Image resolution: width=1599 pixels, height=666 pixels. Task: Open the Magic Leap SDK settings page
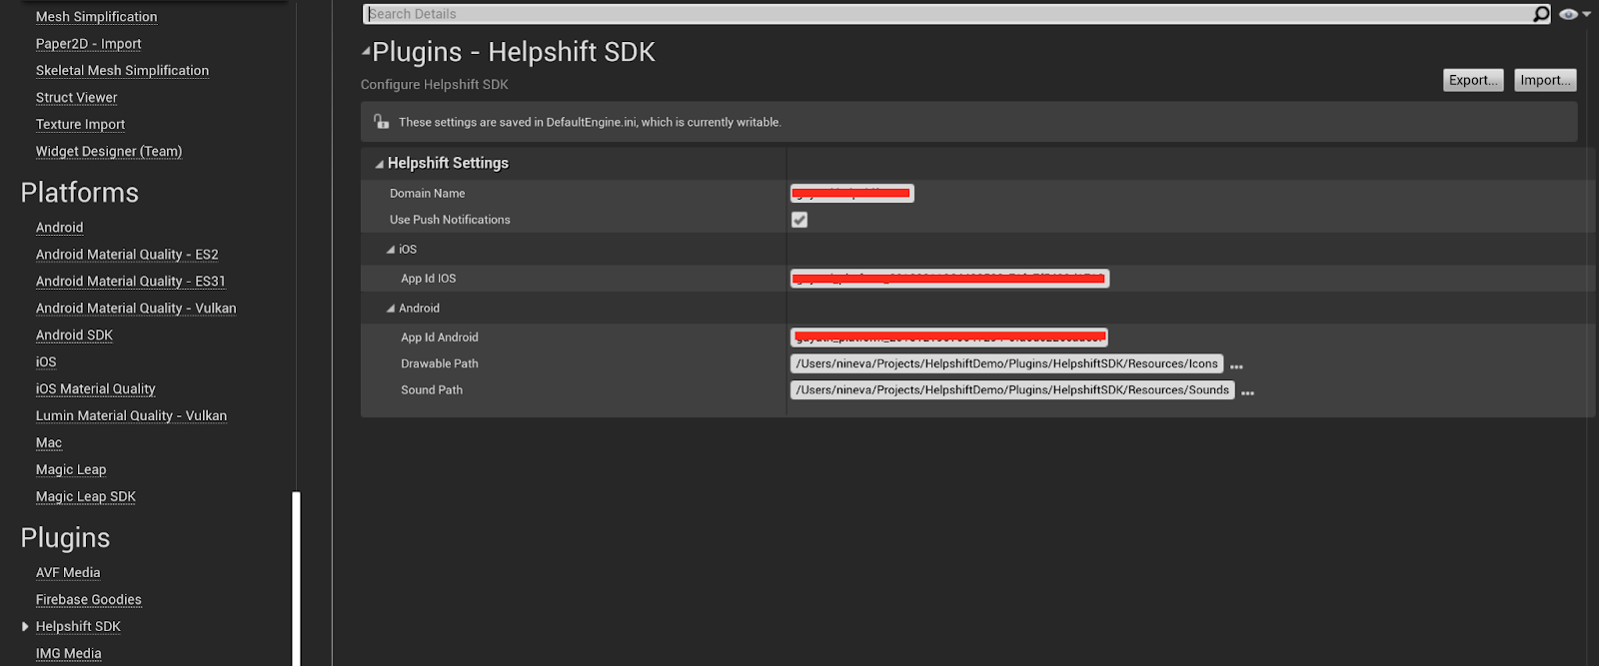pyautogui.click(x=86, y=497)
